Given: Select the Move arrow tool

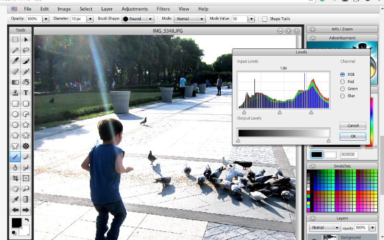Looking at the screenshot, I should coord(26,39).
